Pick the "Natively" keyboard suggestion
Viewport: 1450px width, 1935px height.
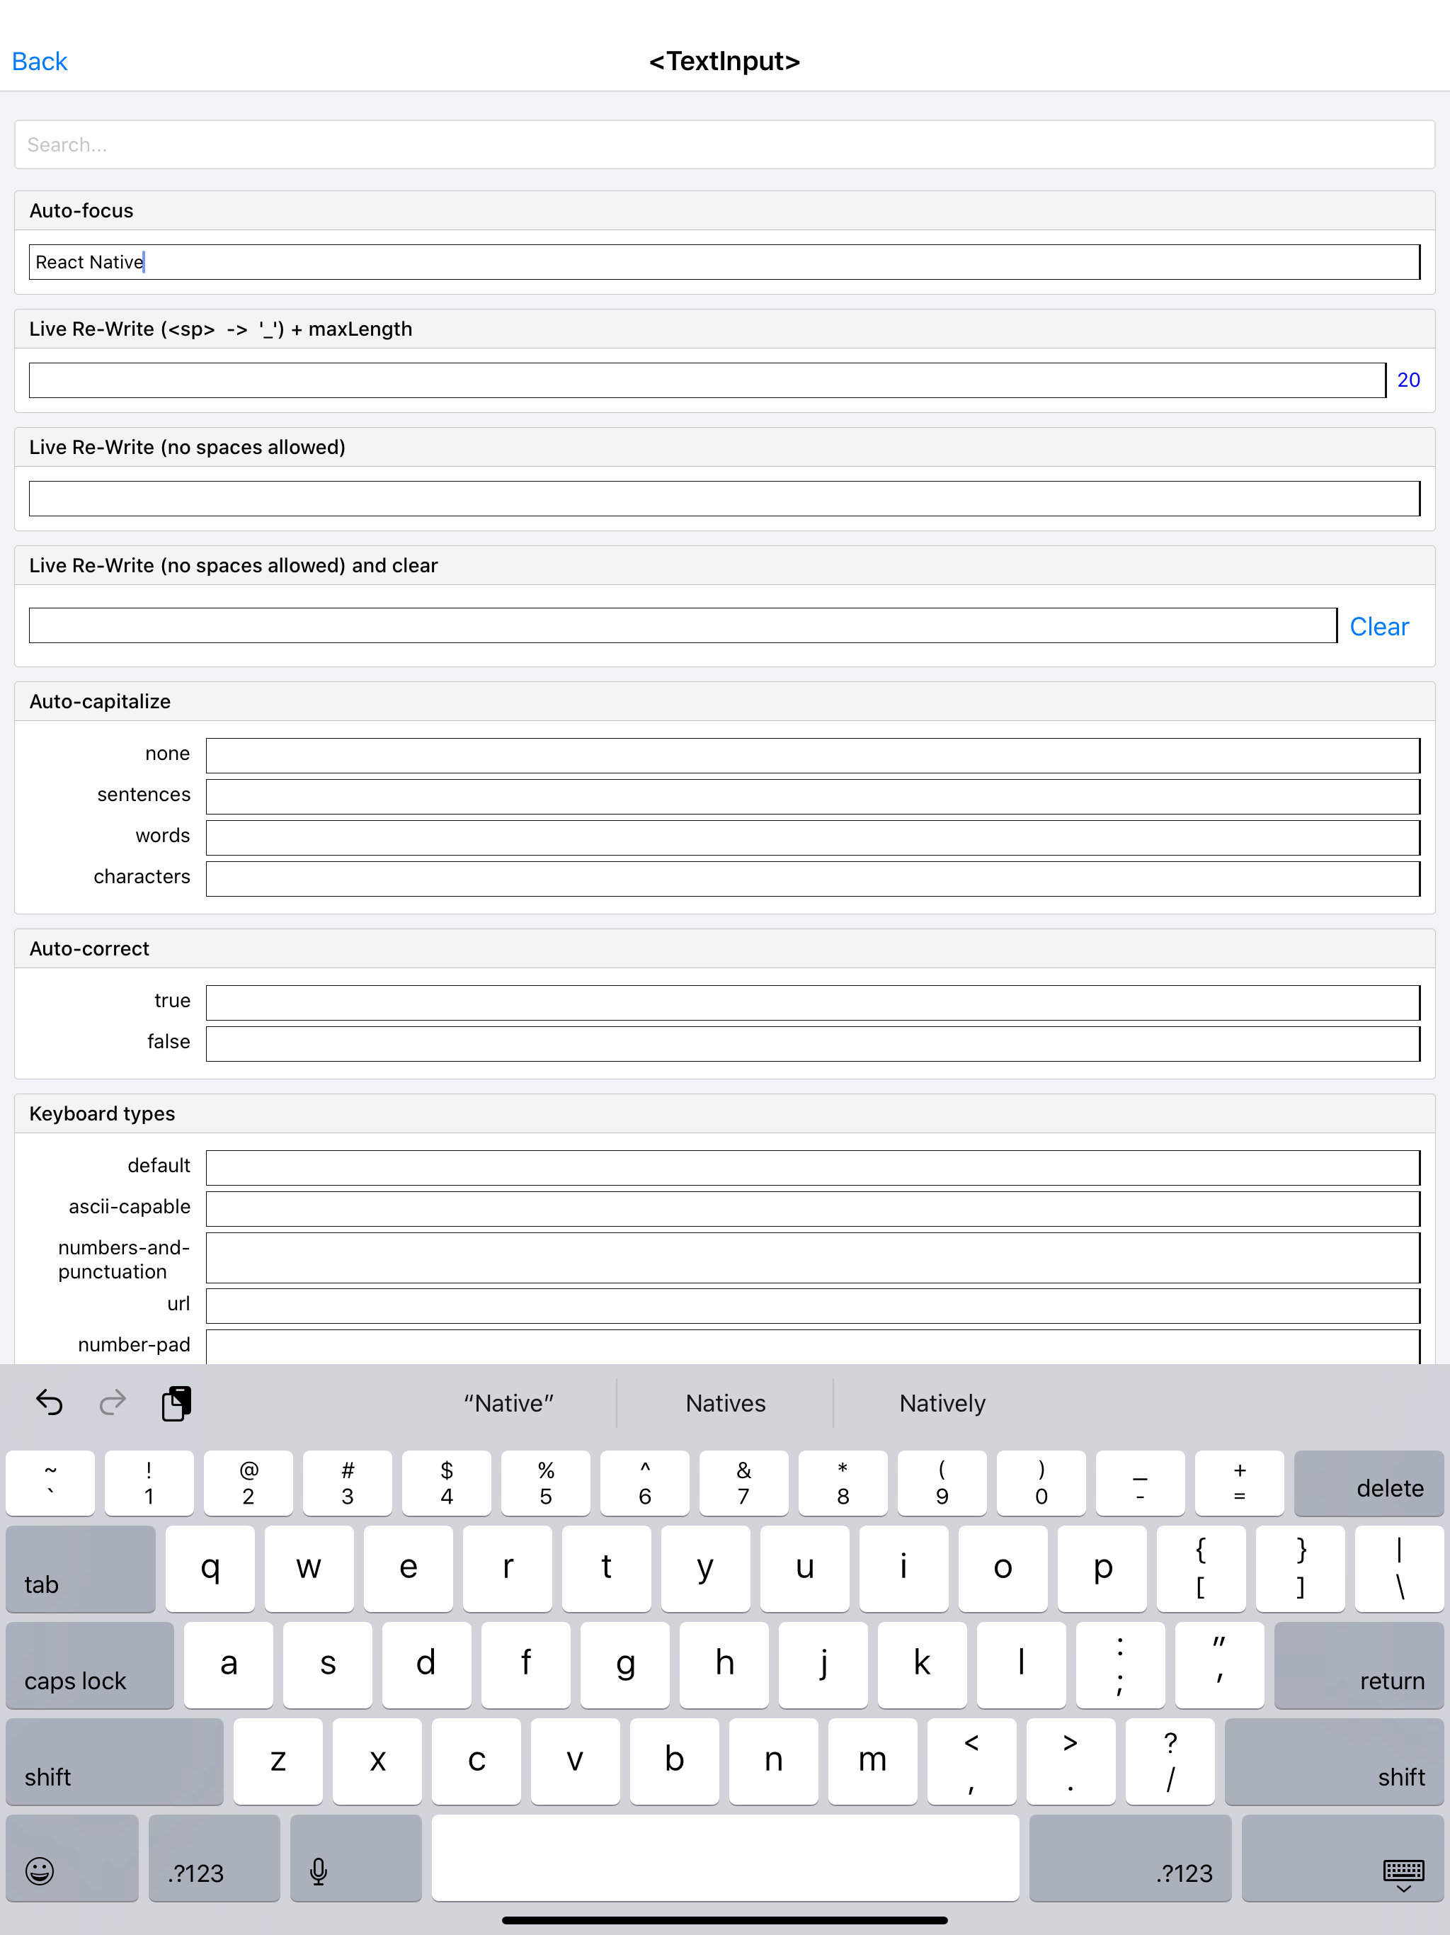point(942,1403)
